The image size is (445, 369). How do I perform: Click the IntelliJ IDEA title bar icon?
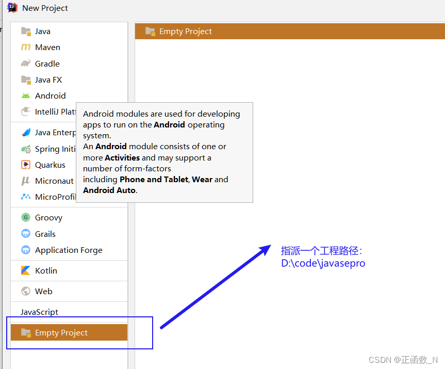pyautogui.click(x=12, y=8)
